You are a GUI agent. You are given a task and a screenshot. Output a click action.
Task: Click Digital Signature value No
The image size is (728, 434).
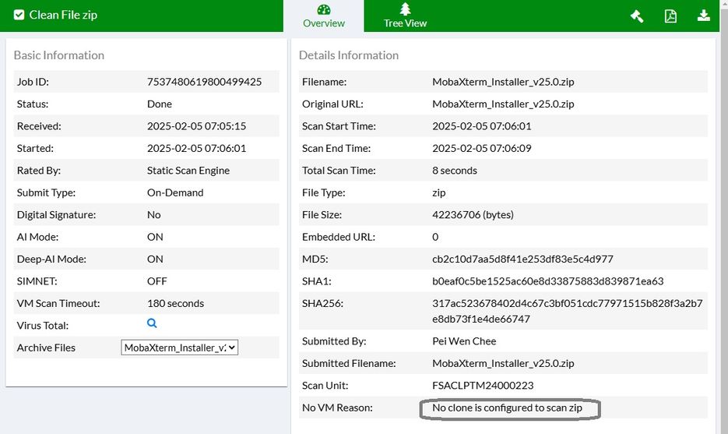coord(153,215)
